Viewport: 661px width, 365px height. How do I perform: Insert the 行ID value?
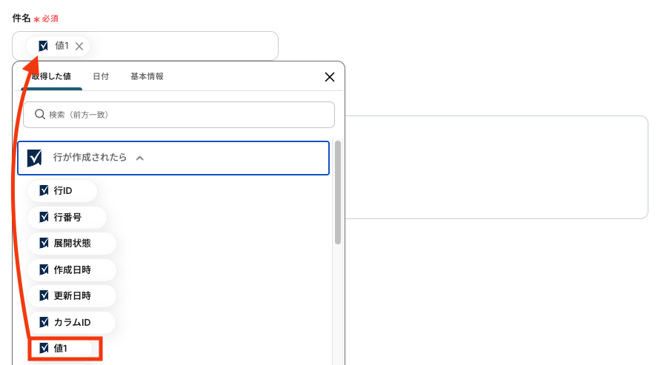tap(62, 191)
